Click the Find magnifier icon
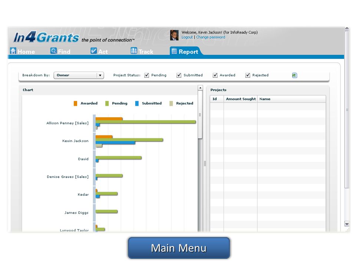Image resolution: width=356 pixels, height=267 pixels. click(x=53, y=51)
